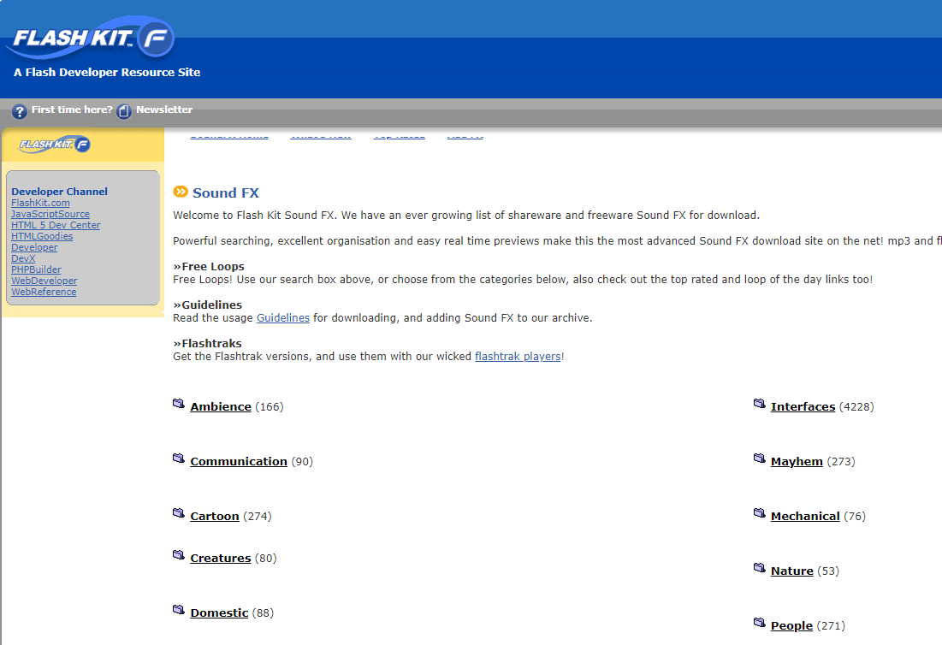Click the folder icon next to Domestic

pos(179,609)
